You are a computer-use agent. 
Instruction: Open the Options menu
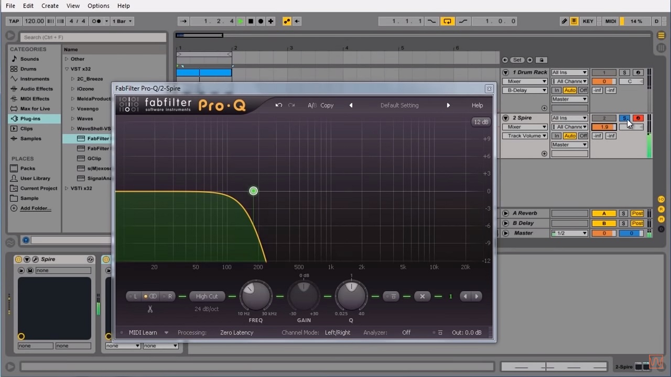click(99, 6)
